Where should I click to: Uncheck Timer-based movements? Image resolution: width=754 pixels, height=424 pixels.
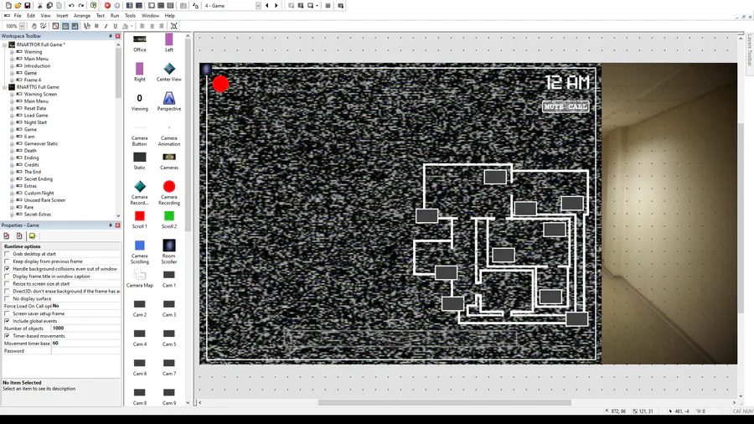[7, 335]
